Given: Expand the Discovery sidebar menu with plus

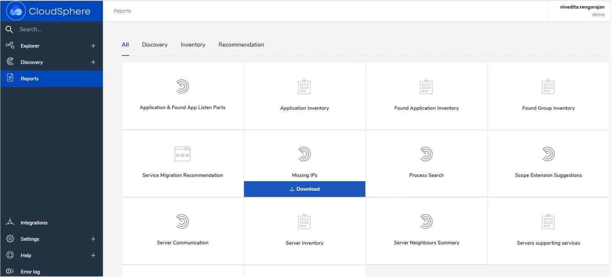Looking at the screenshot, I should [x=93, y=62].
